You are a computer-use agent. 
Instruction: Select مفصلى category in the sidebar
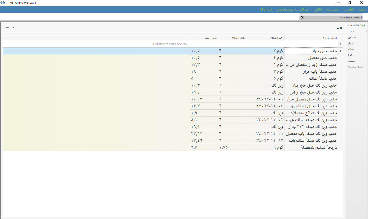pyautogui.click(x=352, y=37)
